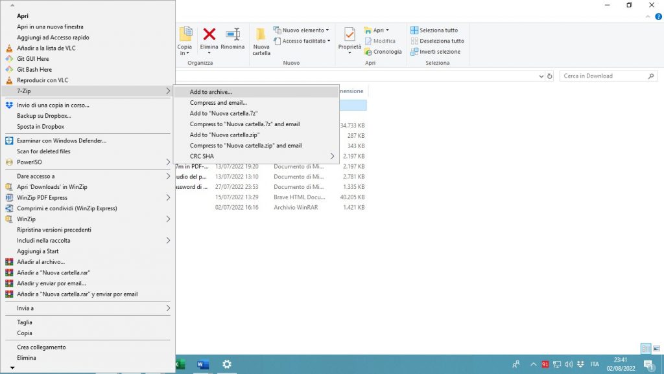Expand hidden icons in system tray
The width and height of the screenshot is (664, 374).
[x=534, y=364]
